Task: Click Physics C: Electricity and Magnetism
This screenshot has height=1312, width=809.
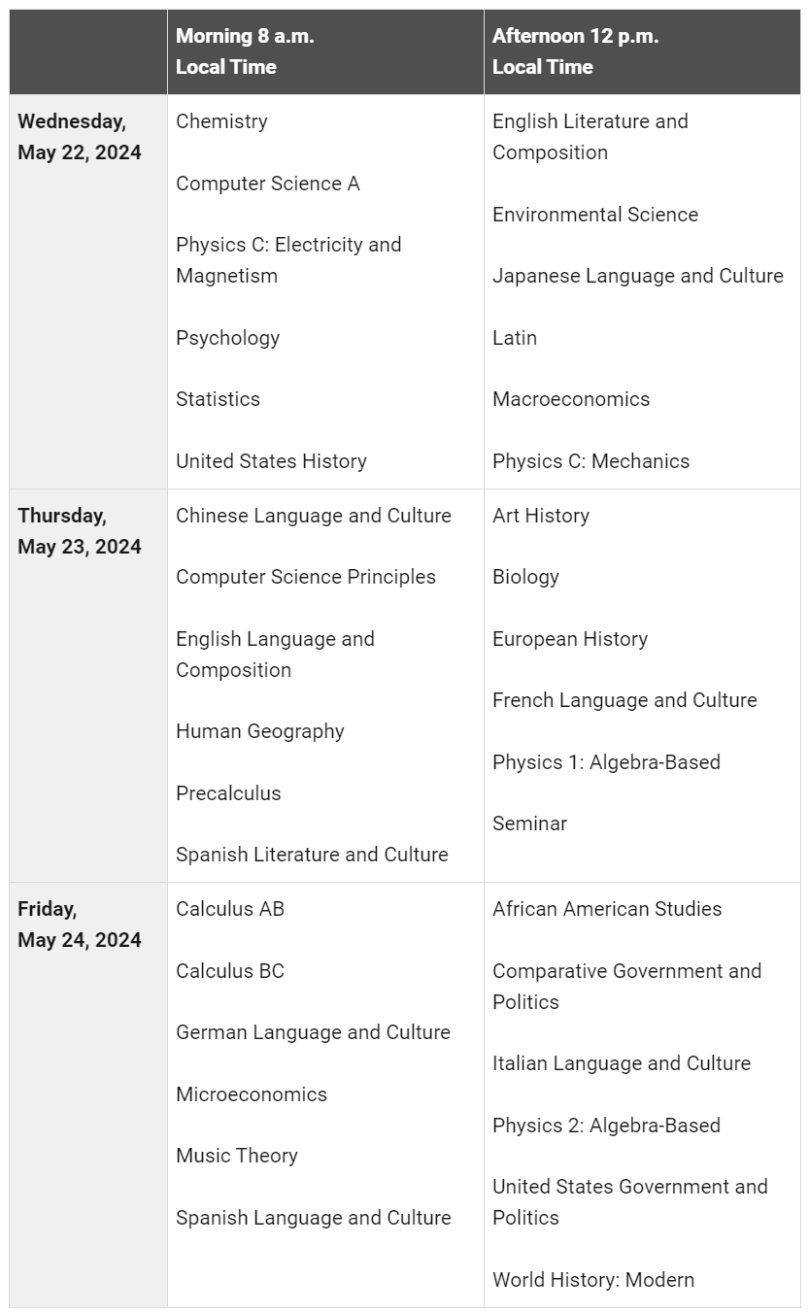Action: (287, 260)
